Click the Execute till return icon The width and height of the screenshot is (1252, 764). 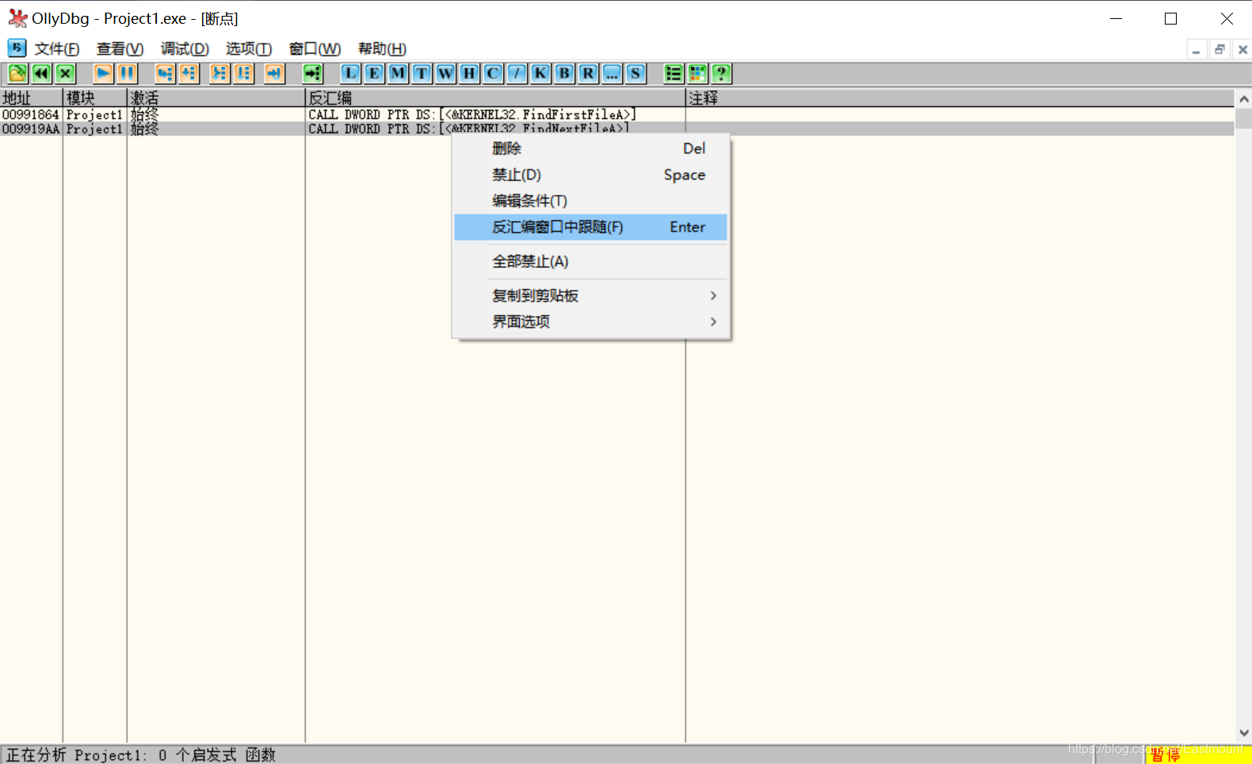click(x=274, y=74)
